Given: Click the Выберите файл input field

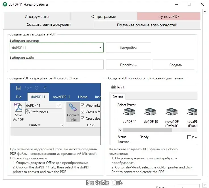Looking at the screenshot, I should [57, 65].
